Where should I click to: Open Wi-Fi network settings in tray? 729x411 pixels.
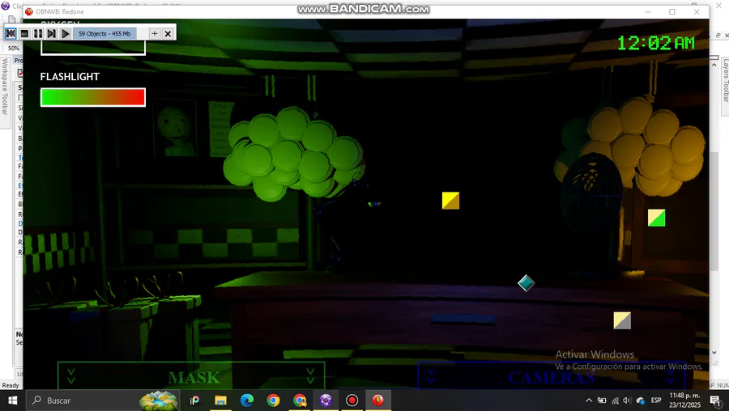tap(615, 400)
